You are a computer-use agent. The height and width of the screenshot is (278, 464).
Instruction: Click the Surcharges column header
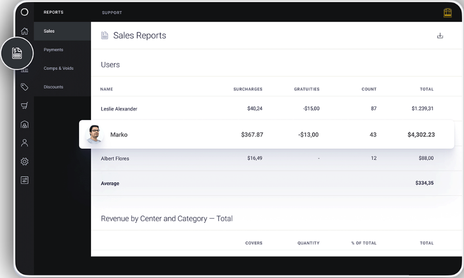pyautogui.click(x=248, y=89)
